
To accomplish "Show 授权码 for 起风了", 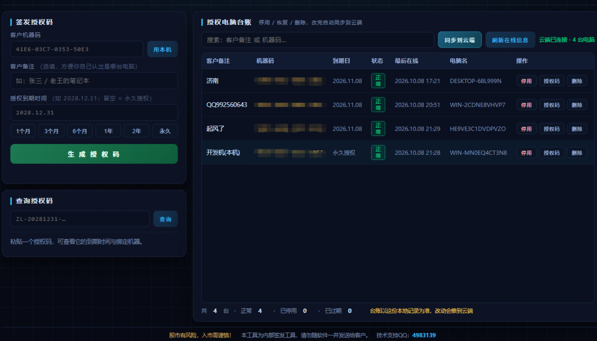I will pyautogui.click(x=552, y=129).
